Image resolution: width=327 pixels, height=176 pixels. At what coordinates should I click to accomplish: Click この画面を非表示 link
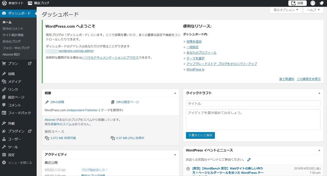[x=309, y=79]
